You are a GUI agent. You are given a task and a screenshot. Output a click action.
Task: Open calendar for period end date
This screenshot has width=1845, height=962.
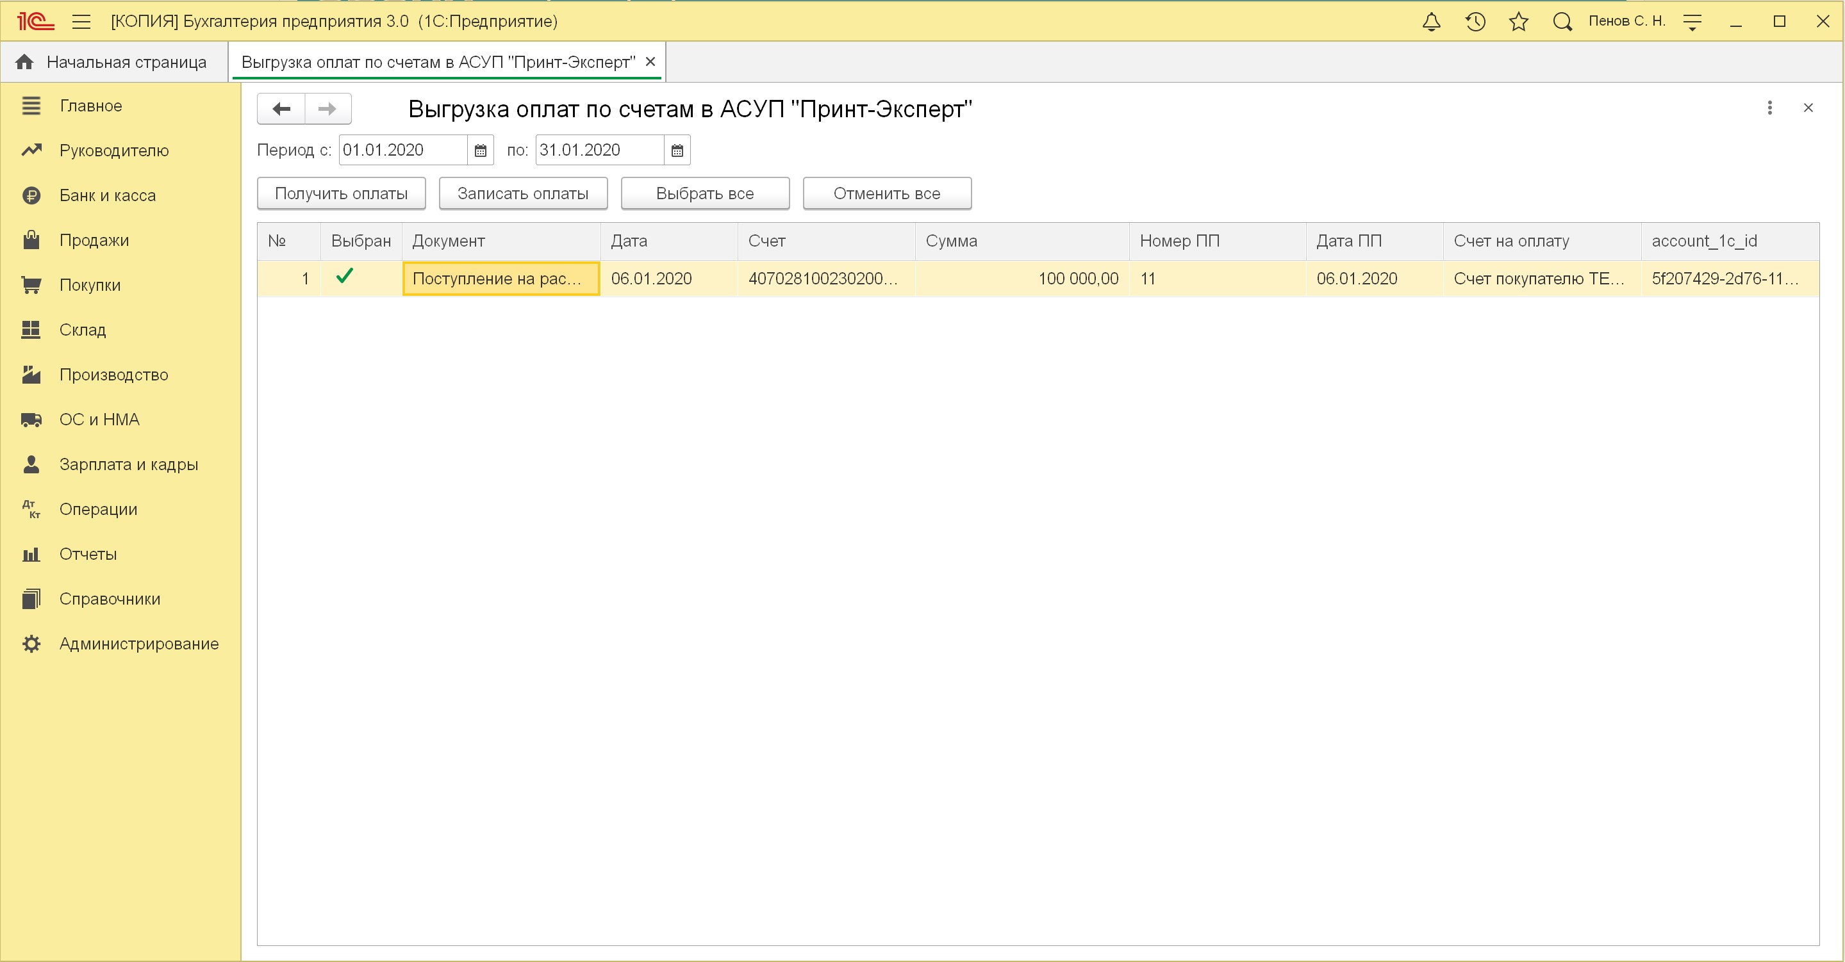coord(677,151)
